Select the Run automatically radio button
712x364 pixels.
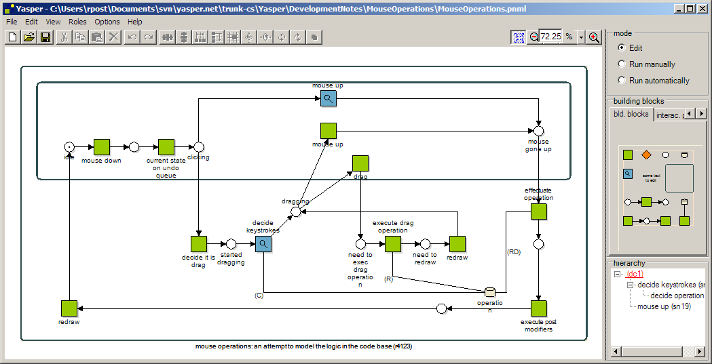pos(622,80)
